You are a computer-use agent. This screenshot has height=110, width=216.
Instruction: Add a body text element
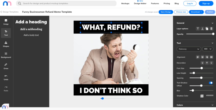pos(31,35)
